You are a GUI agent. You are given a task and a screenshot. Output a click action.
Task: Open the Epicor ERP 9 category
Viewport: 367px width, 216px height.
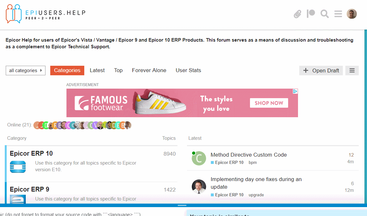[x=30, y=189]
